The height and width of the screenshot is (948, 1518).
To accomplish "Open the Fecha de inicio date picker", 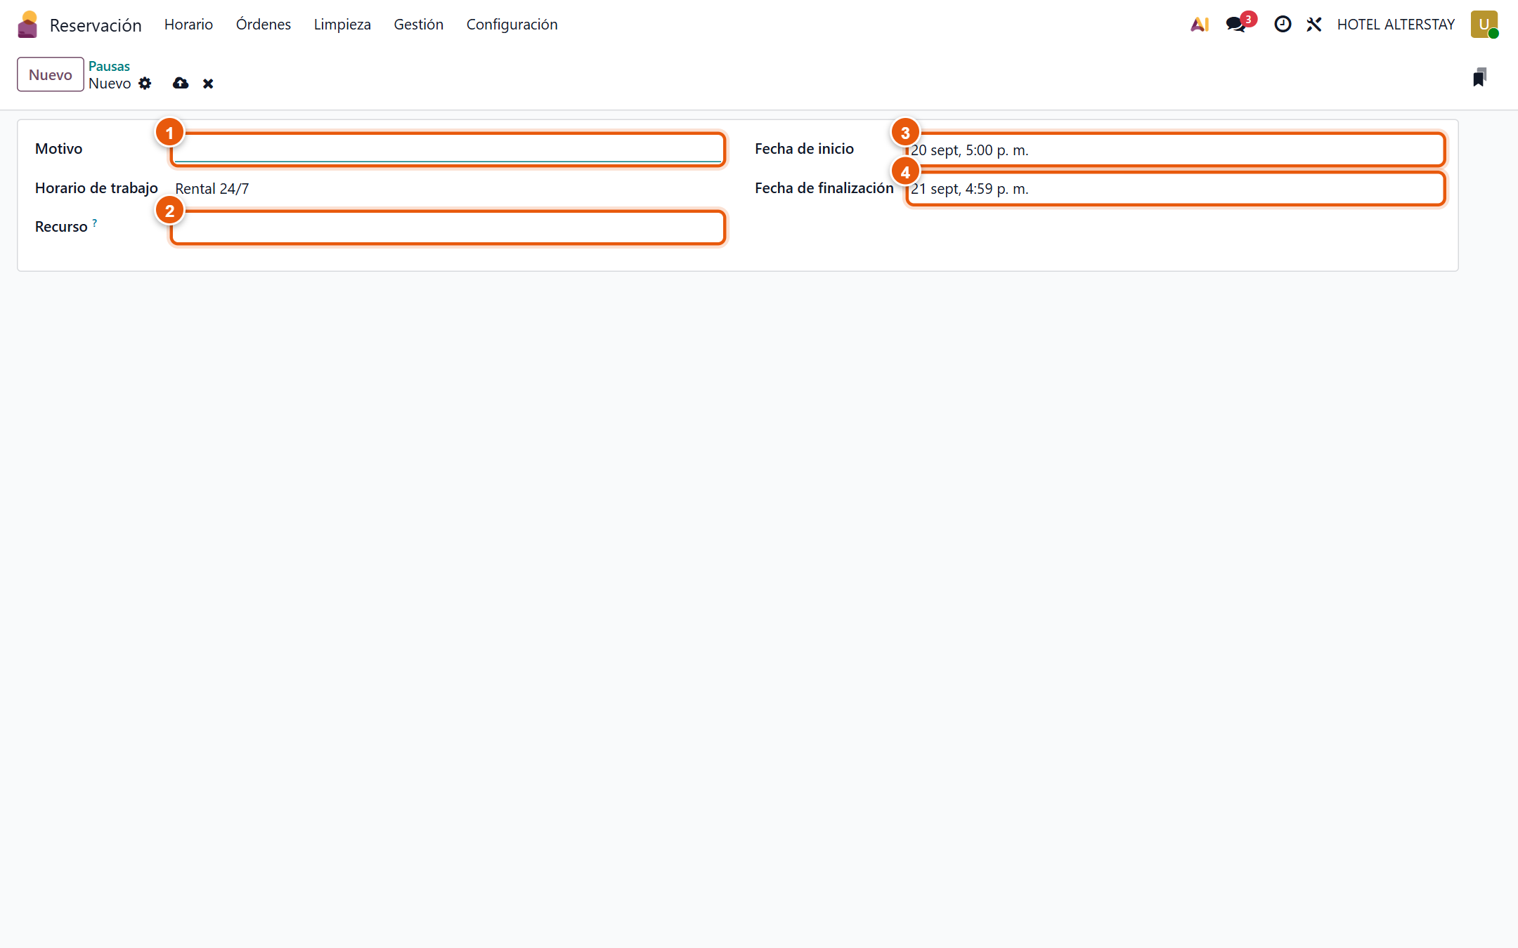I will tap(1175, 150).
